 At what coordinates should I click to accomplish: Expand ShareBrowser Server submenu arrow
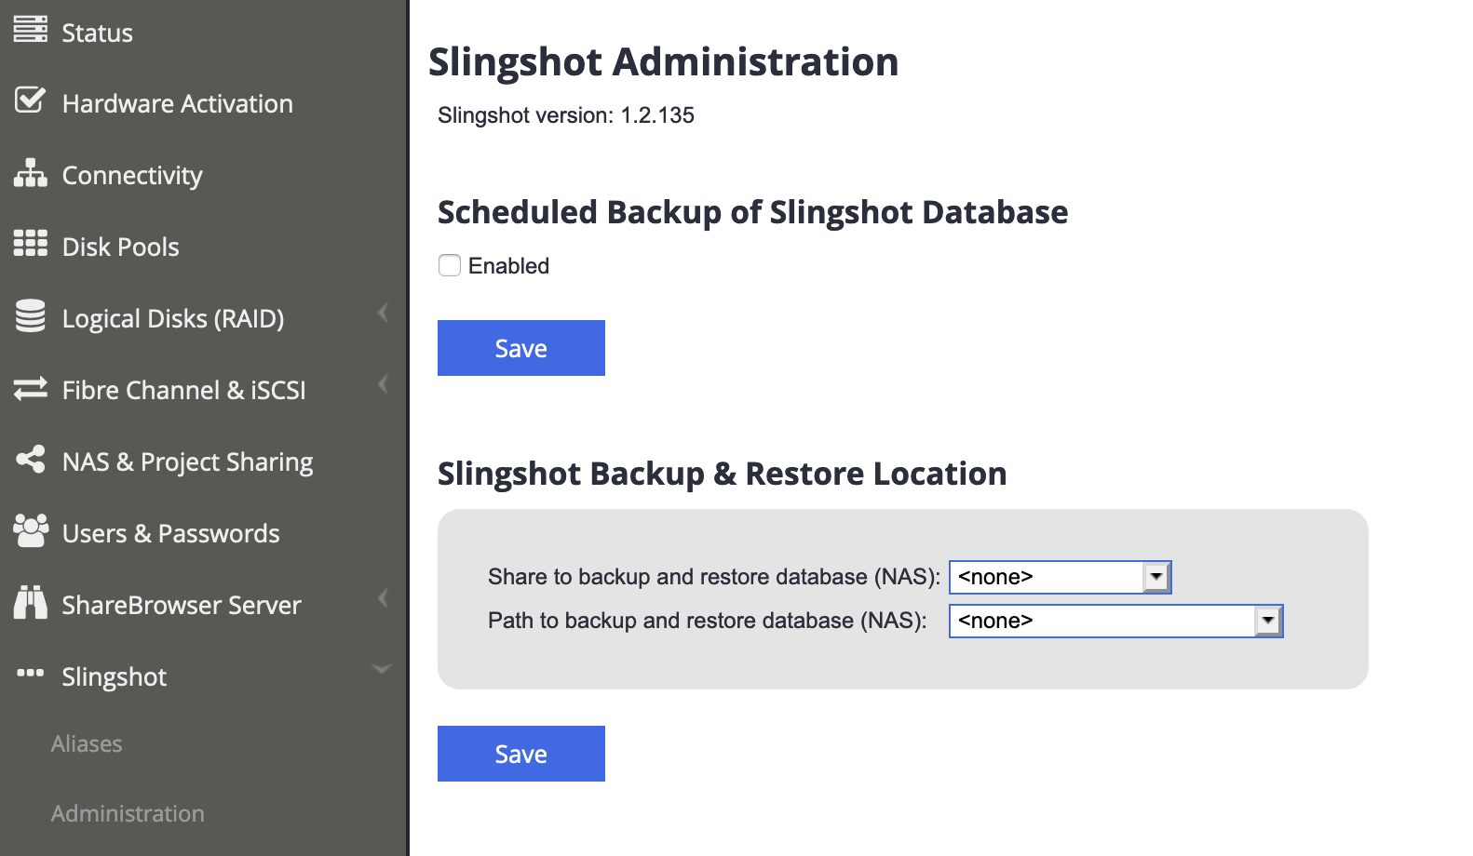tap(383, 597)
